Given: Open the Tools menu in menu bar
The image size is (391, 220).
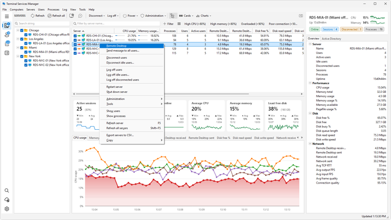Looking at the screenshot, I should tap(83, 9).
